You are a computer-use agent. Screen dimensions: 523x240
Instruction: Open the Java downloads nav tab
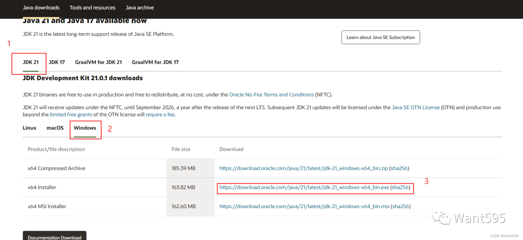41,7
